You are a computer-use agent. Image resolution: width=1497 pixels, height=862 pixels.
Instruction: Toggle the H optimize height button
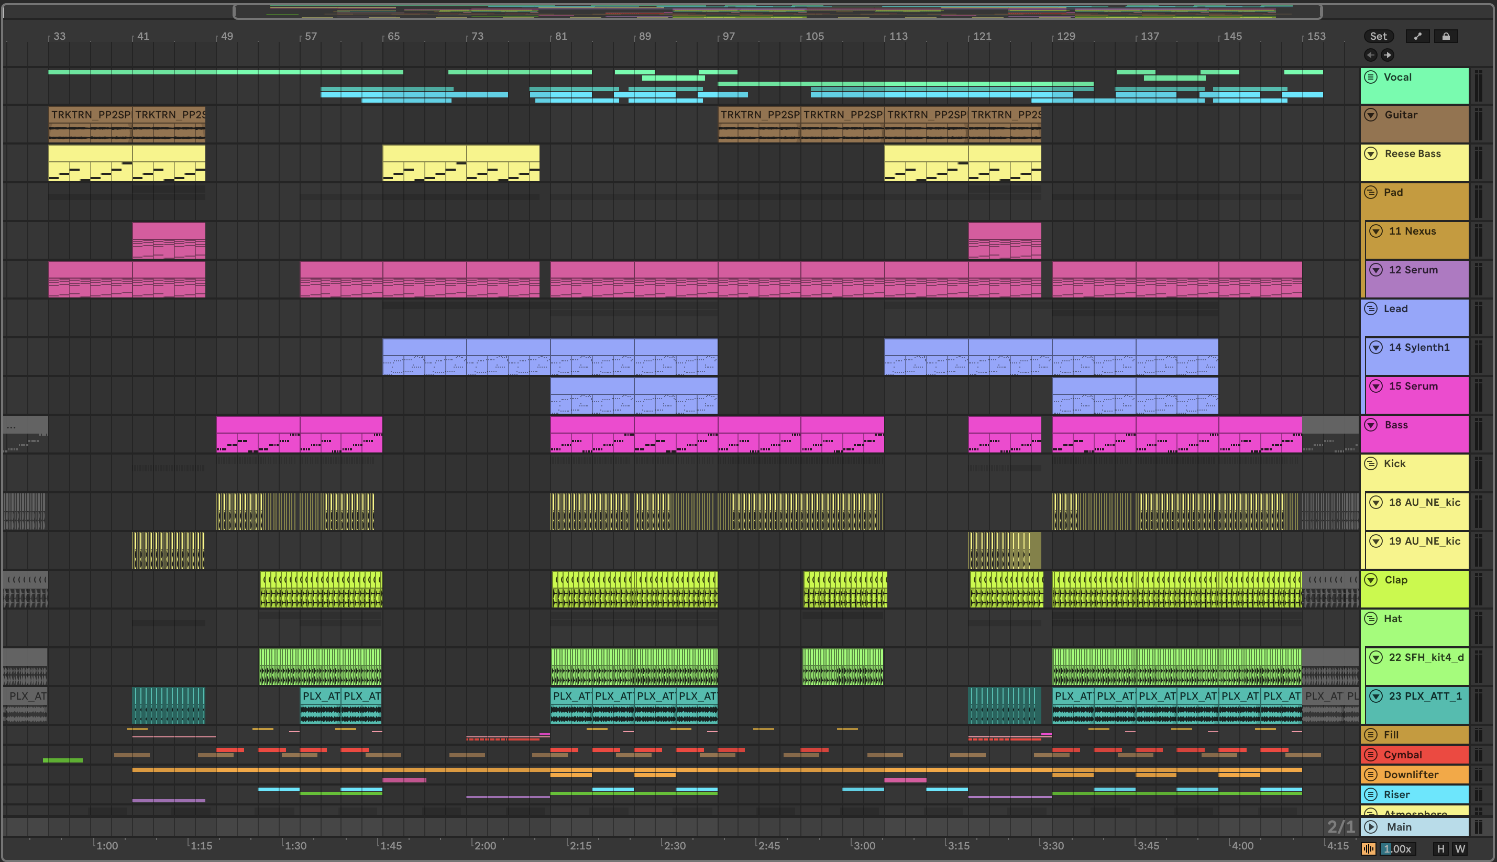pos(1441,849)
